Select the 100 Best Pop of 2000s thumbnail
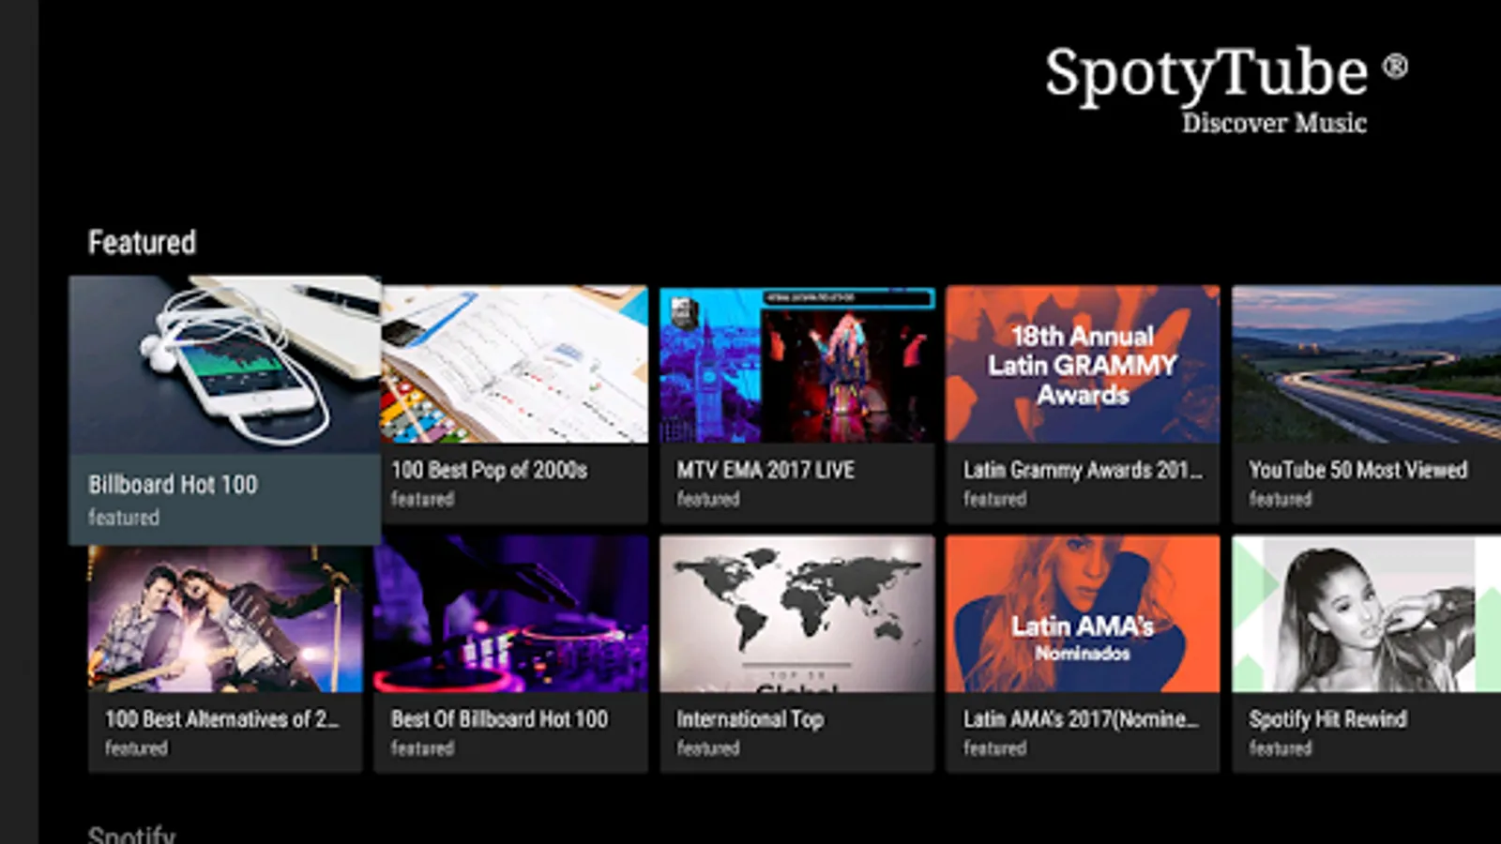Screen dimensions: 1501x844 [514, 364]
